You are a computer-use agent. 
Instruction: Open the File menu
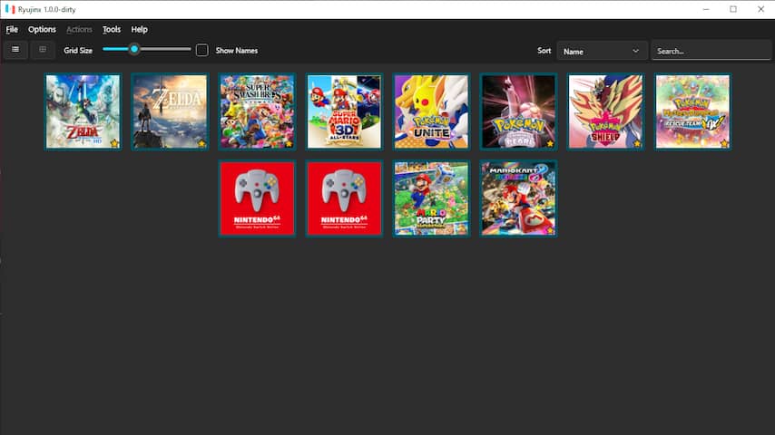pos(12,30)
